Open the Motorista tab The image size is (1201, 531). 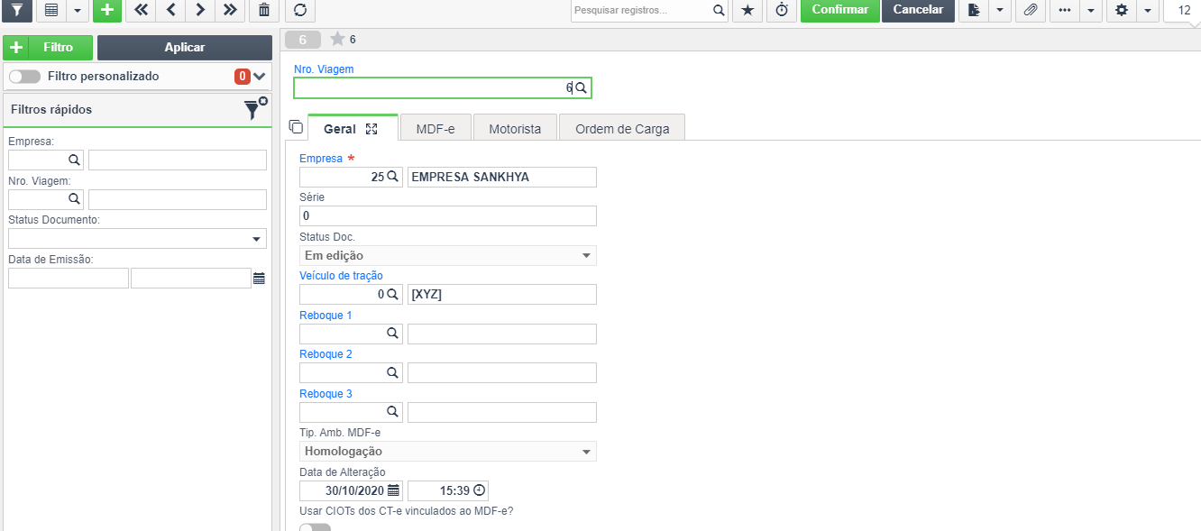(x=515, y=129)
